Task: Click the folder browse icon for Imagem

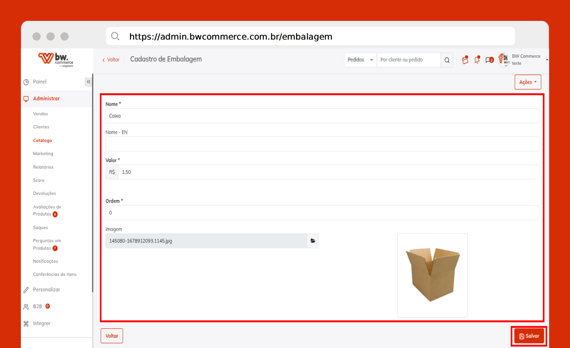Action: 313,241
